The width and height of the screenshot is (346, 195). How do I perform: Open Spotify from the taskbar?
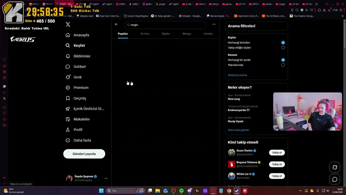click(x=181, y=191)
